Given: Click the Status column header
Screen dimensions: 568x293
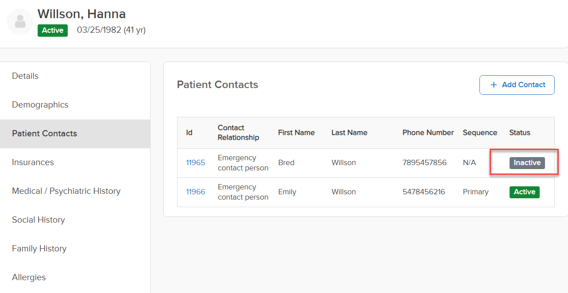Looking at the screenshot, I should click(520, 133).
